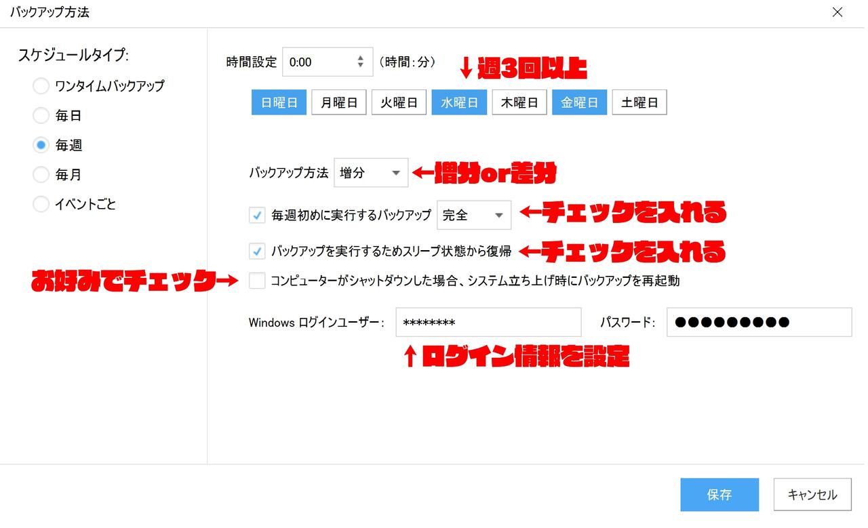Viewport: 868px width, 528px height.
Task: Select 毎週 schedule radio button
Action: (x=41, y=145)
